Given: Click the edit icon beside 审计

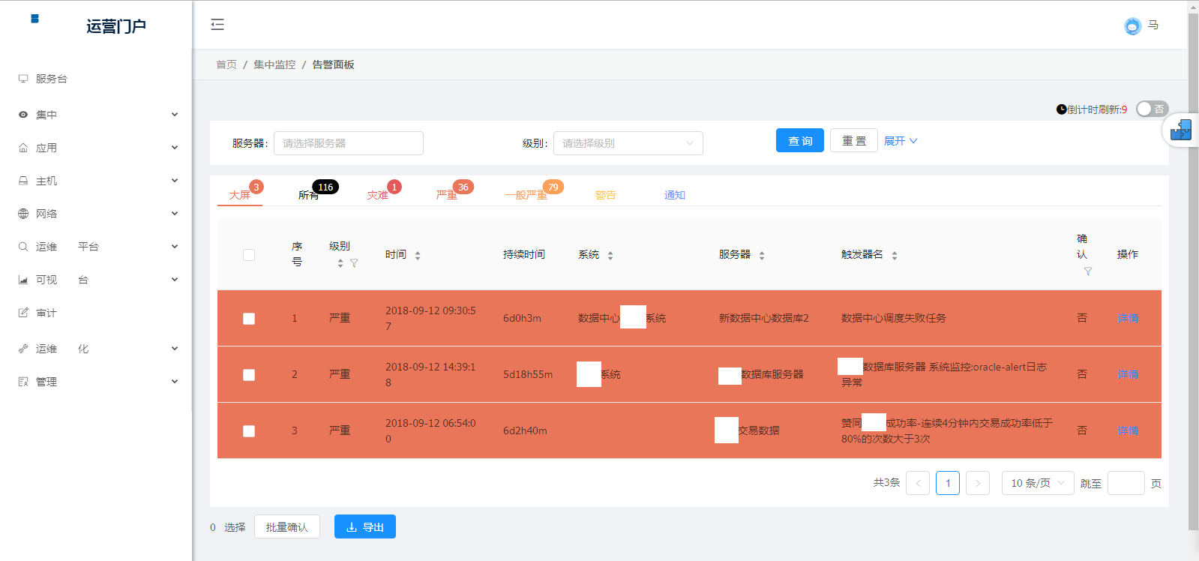Looking at the screenshot, I should (x=23, y=313).
